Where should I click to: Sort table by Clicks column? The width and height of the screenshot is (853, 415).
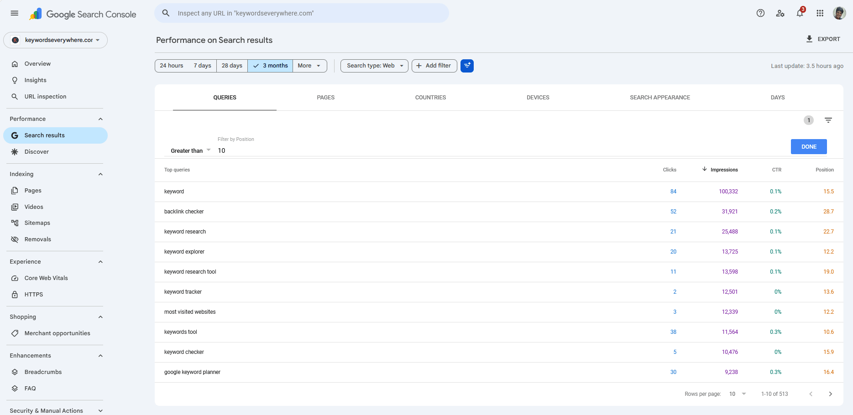coord(670,170)
